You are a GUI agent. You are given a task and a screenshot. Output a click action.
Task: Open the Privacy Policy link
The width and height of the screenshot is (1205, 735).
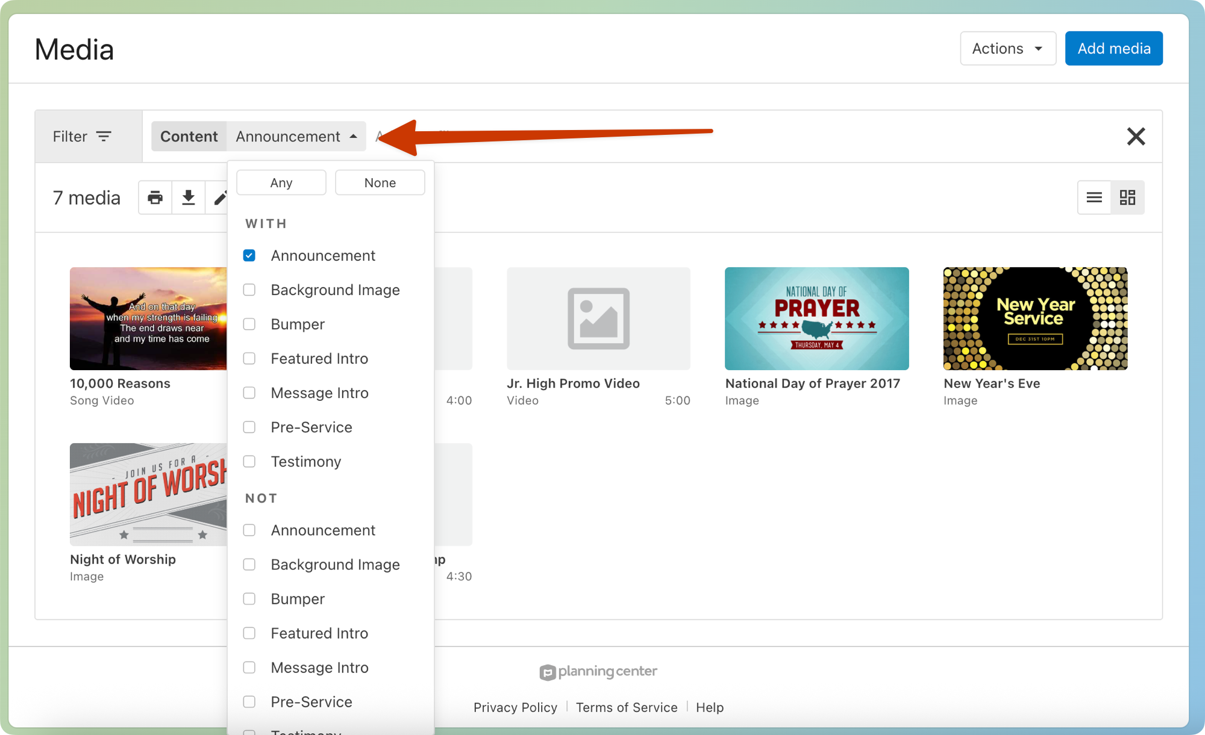coord(515,707)
